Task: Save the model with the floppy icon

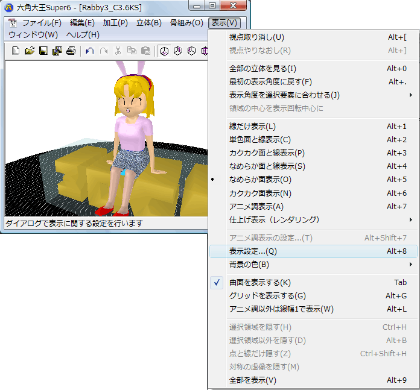Action: coord(43,51)
